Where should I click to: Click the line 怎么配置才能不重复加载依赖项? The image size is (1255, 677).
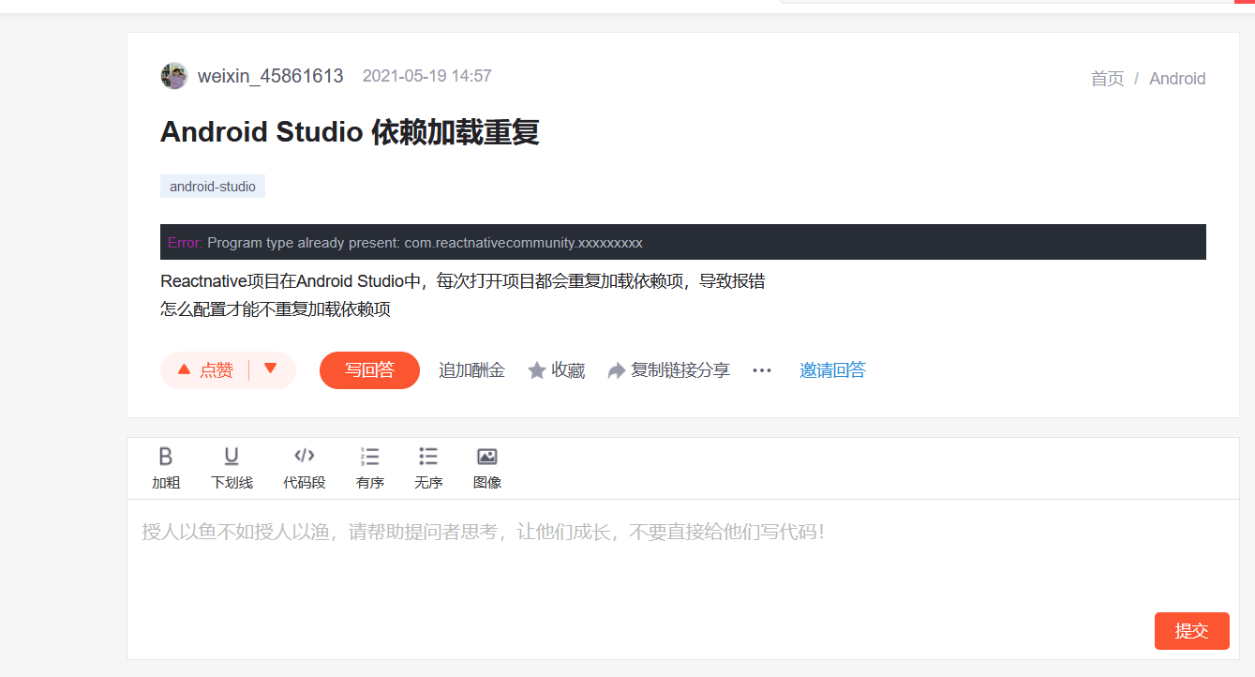pyautogui.click(x=276, y=309)
